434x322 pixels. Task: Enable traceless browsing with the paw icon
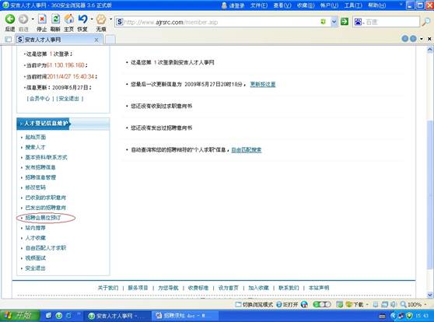[101, 19]
